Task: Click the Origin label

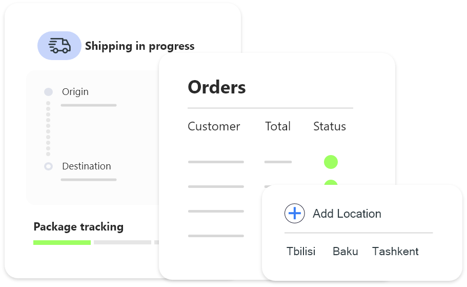Action: [75, 92]
